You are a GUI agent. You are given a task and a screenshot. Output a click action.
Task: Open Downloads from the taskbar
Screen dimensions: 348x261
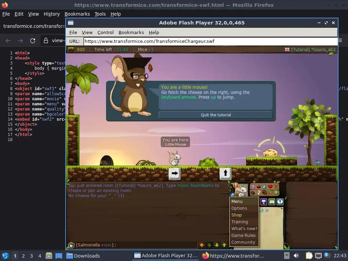(x=83, y=256)
